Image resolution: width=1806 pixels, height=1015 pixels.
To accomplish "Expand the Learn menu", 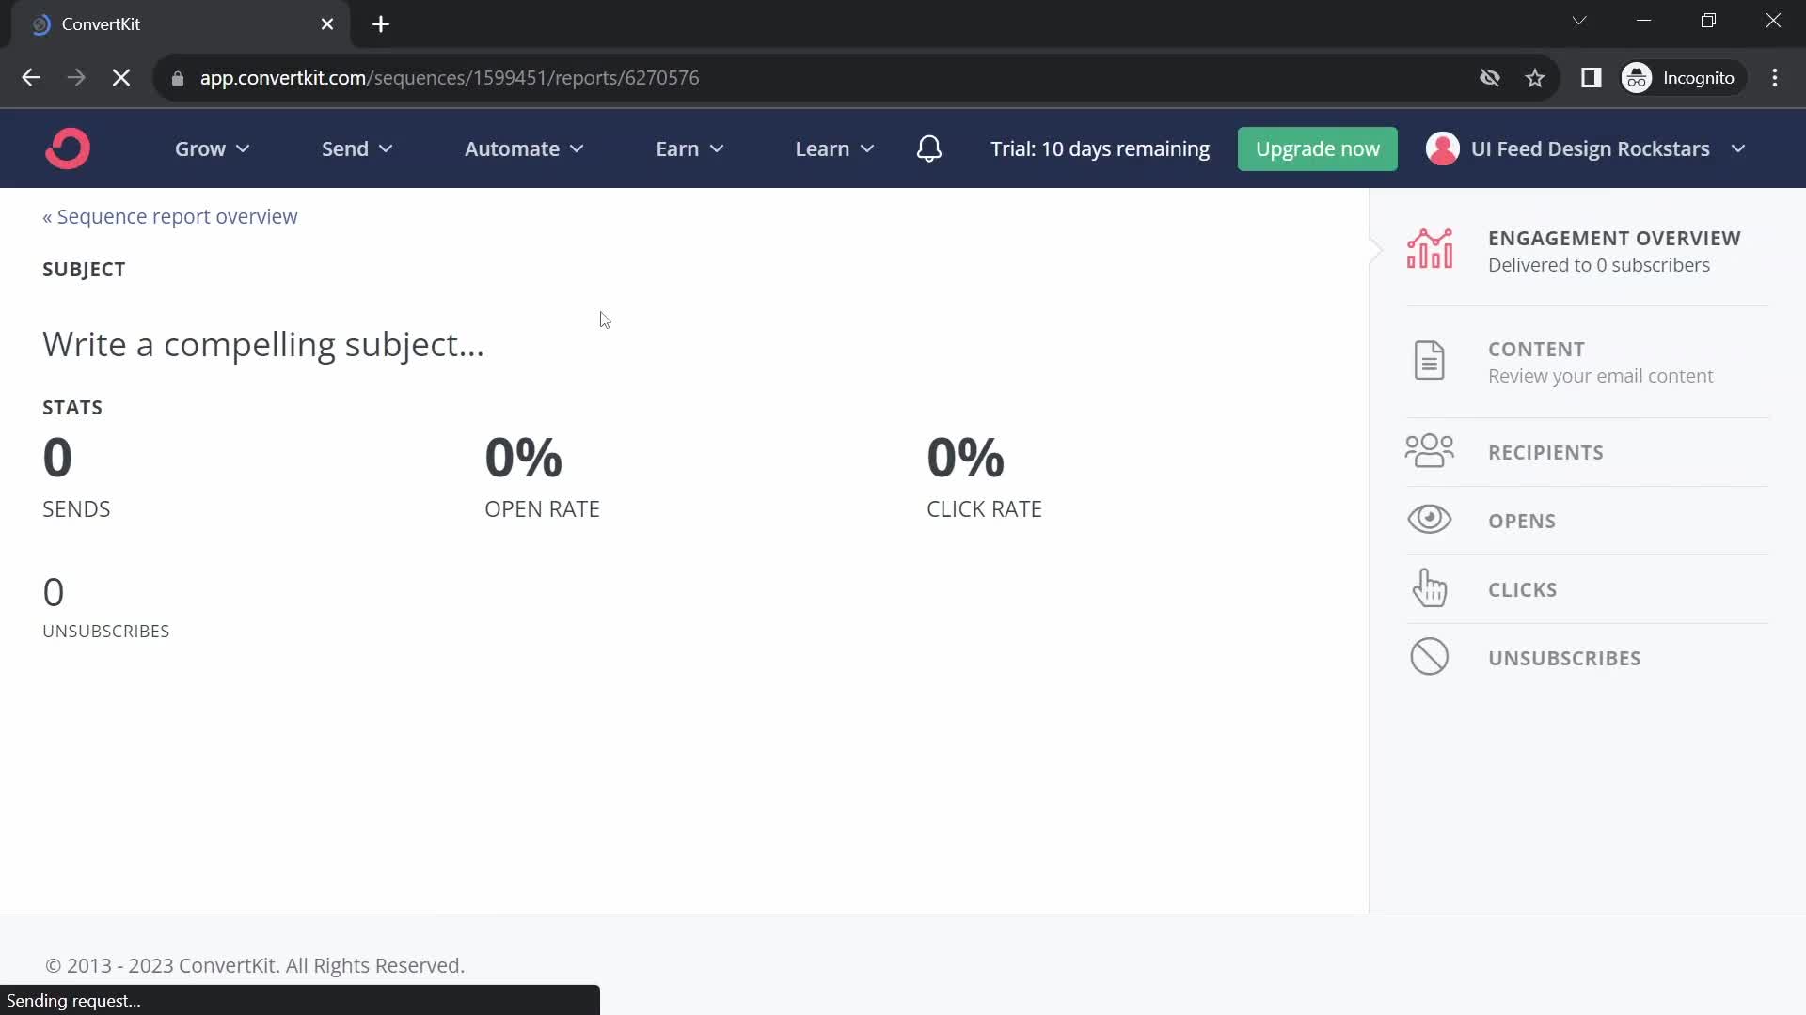I will pos(834,148).
